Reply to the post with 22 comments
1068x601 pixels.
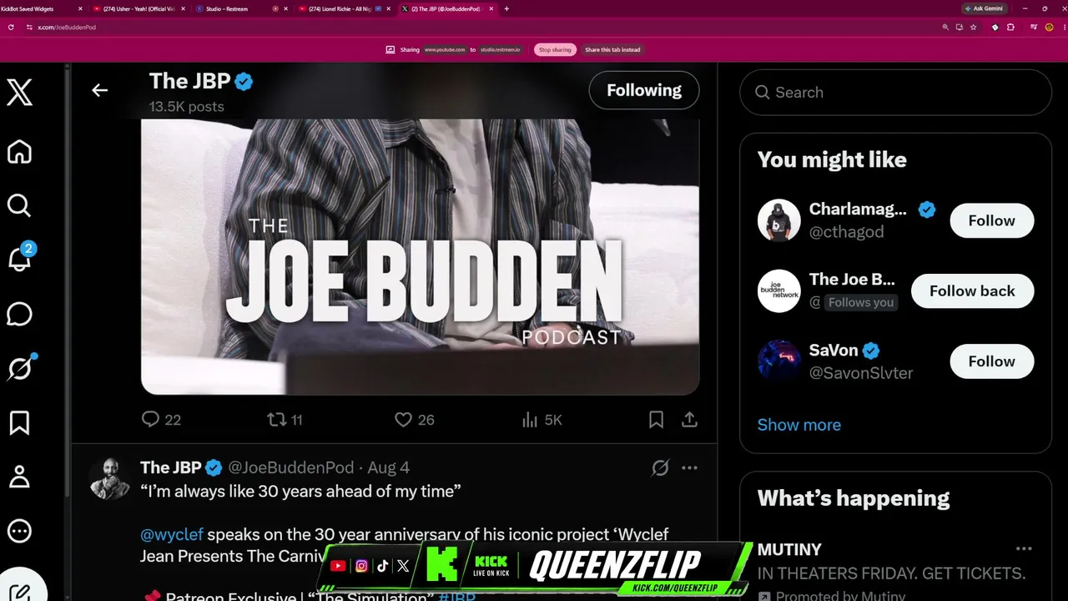[161, 419]
